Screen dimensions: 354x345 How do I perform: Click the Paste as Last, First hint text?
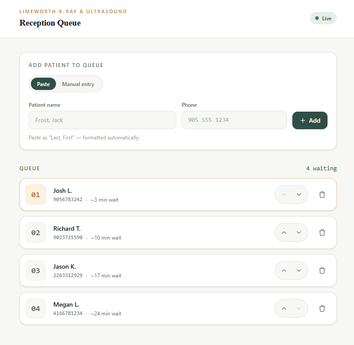(x=84, y=138)
